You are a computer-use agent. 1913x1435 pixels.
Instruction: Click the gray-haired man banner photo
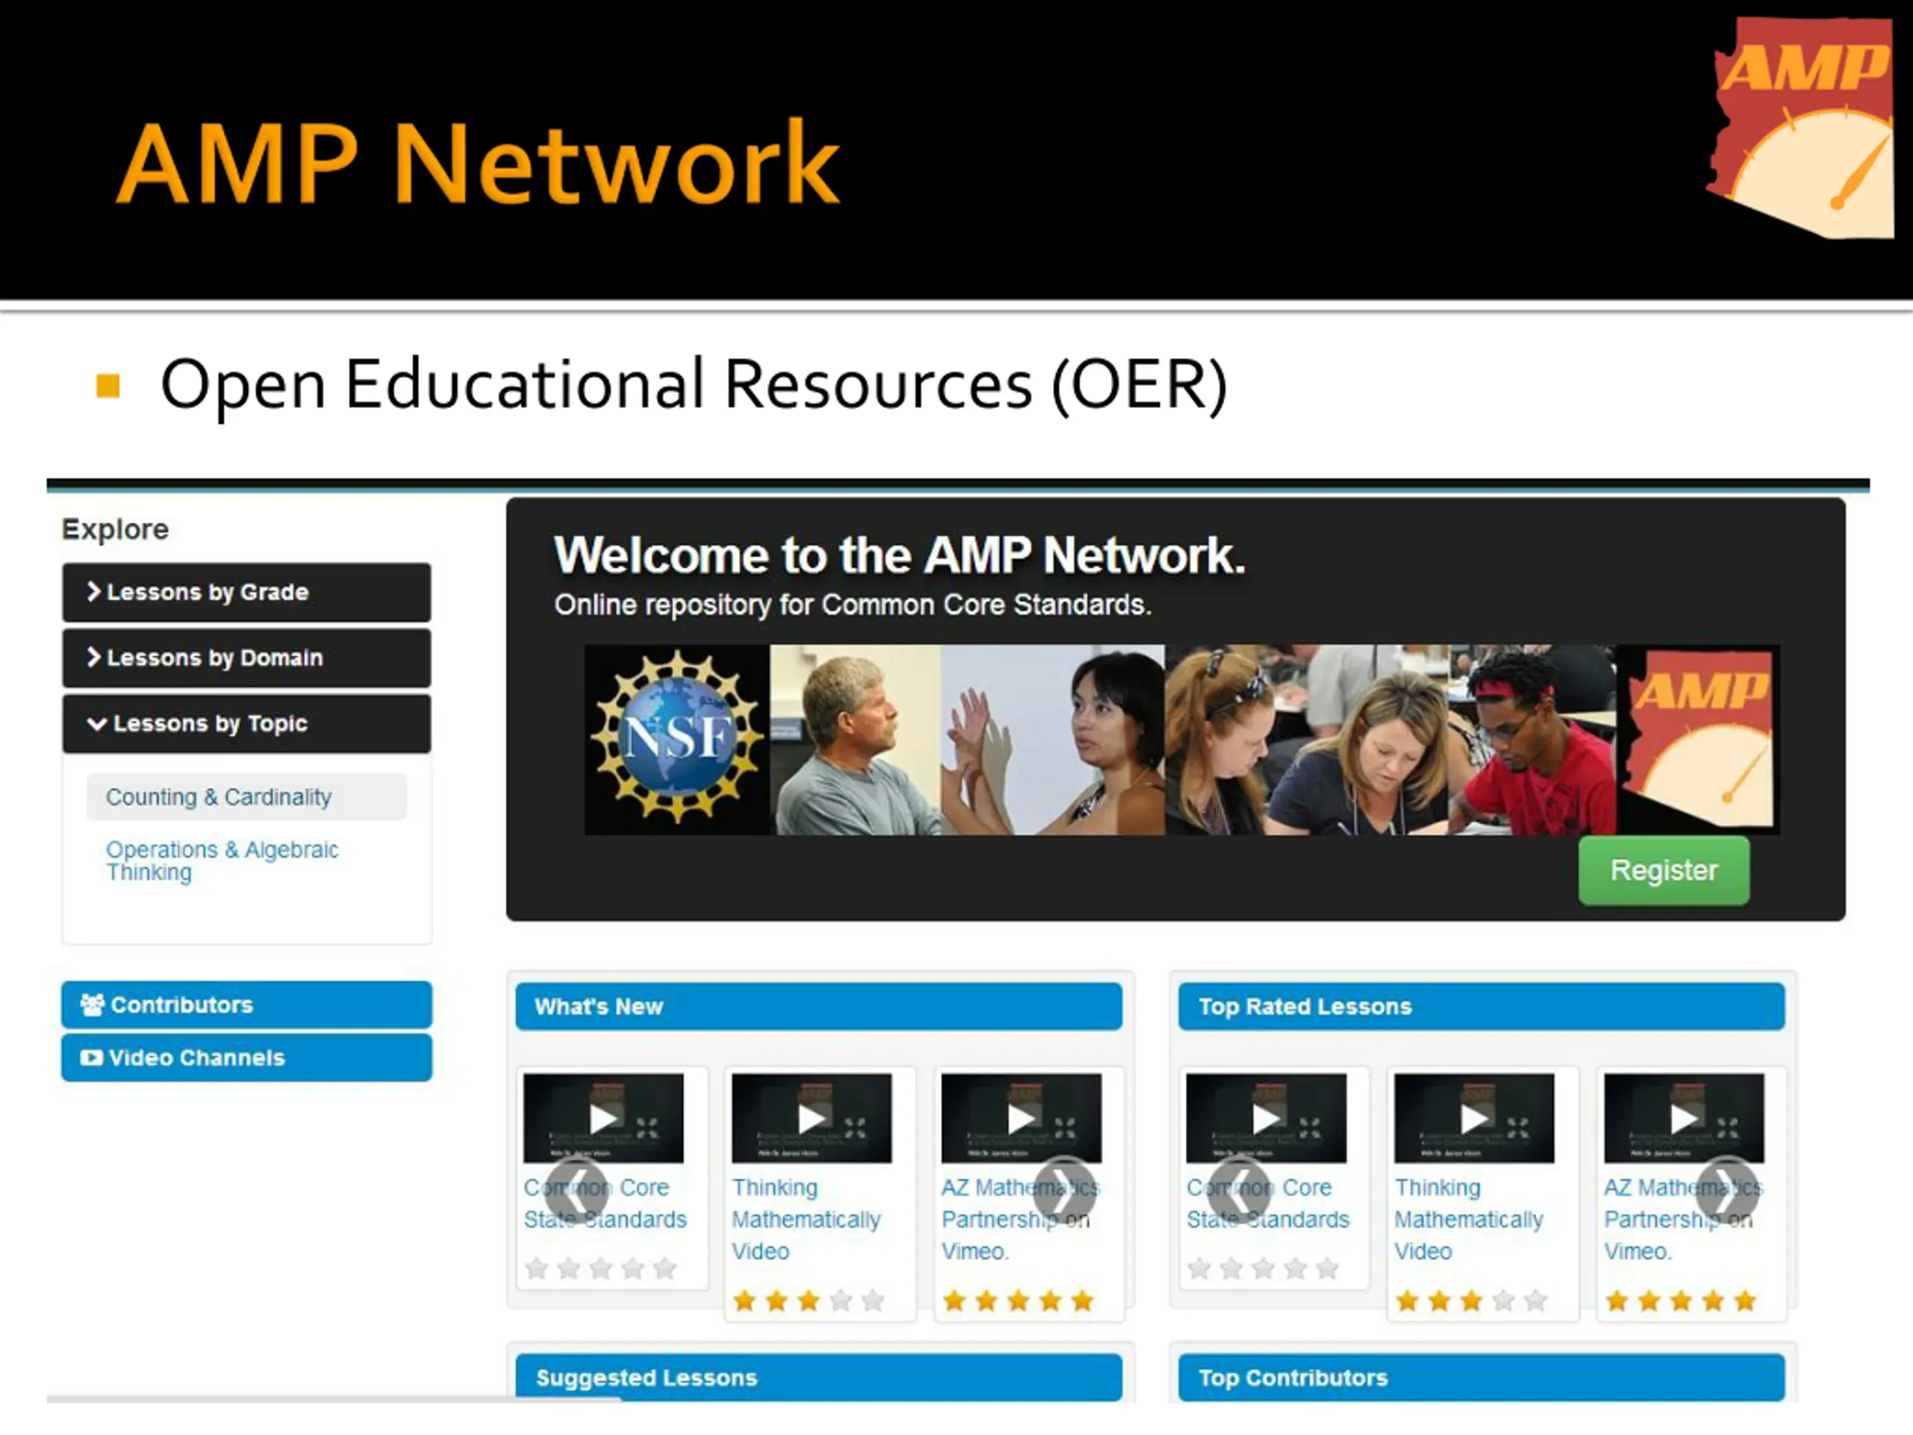pyautogui.click(x=856, y=740)
